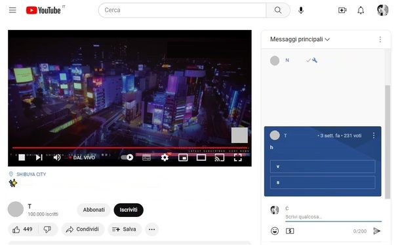Click the Cerca search field
400x245 pixels.
click(x=182, y=10)
